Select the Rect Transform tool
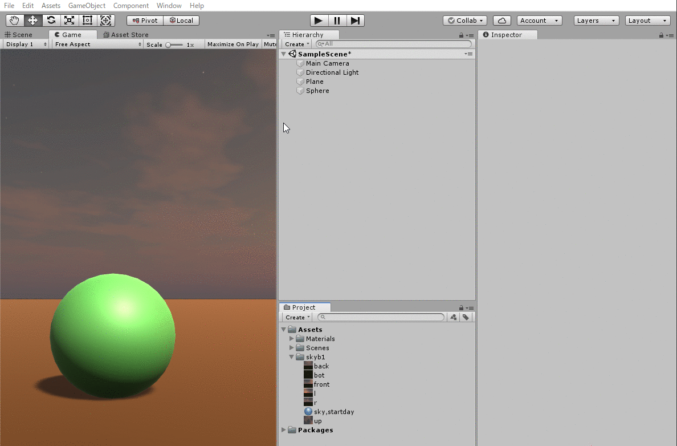677x446 pixels. (88, 21)
